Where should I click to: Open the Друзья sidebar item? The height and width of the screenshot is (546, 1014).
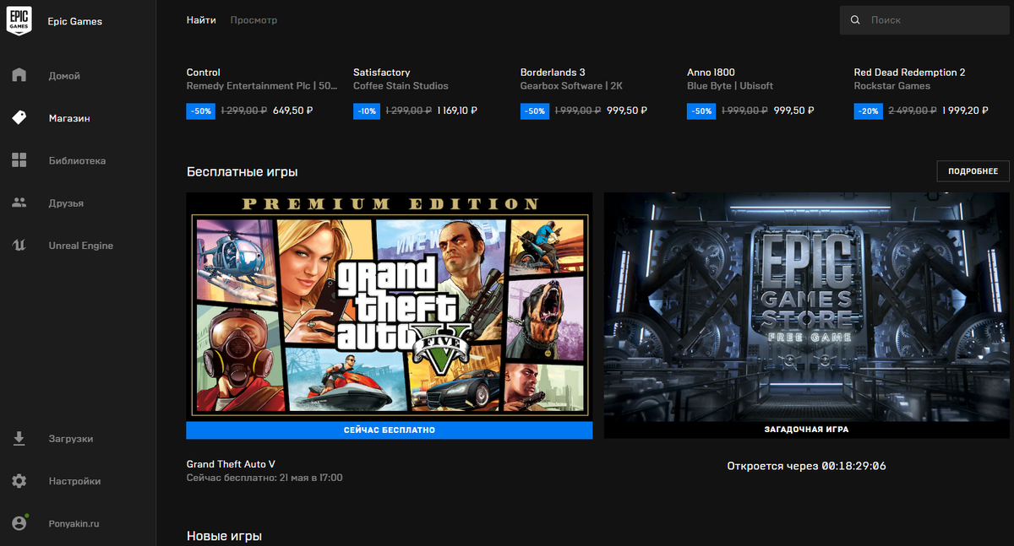66,203
